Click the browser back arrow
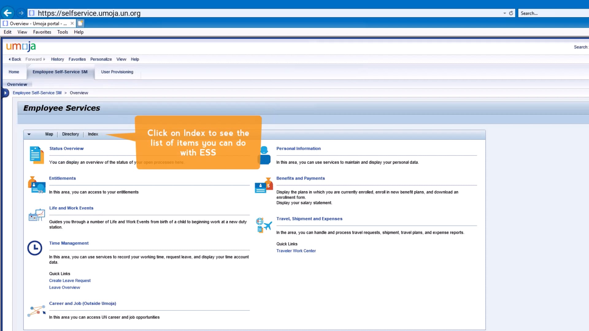 [x=7, y=13]
